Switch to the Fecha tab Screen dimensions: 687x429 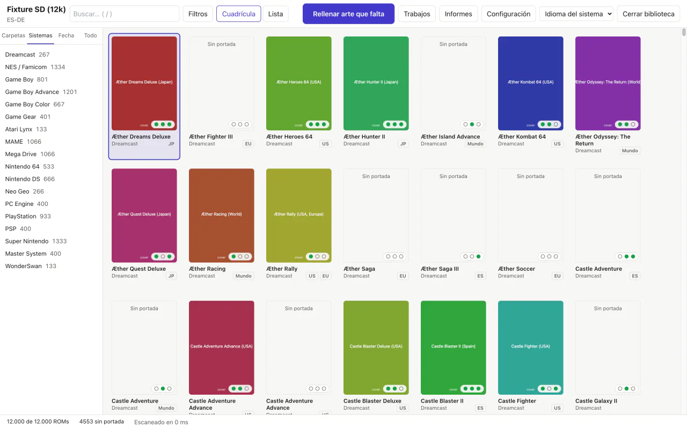67,35
